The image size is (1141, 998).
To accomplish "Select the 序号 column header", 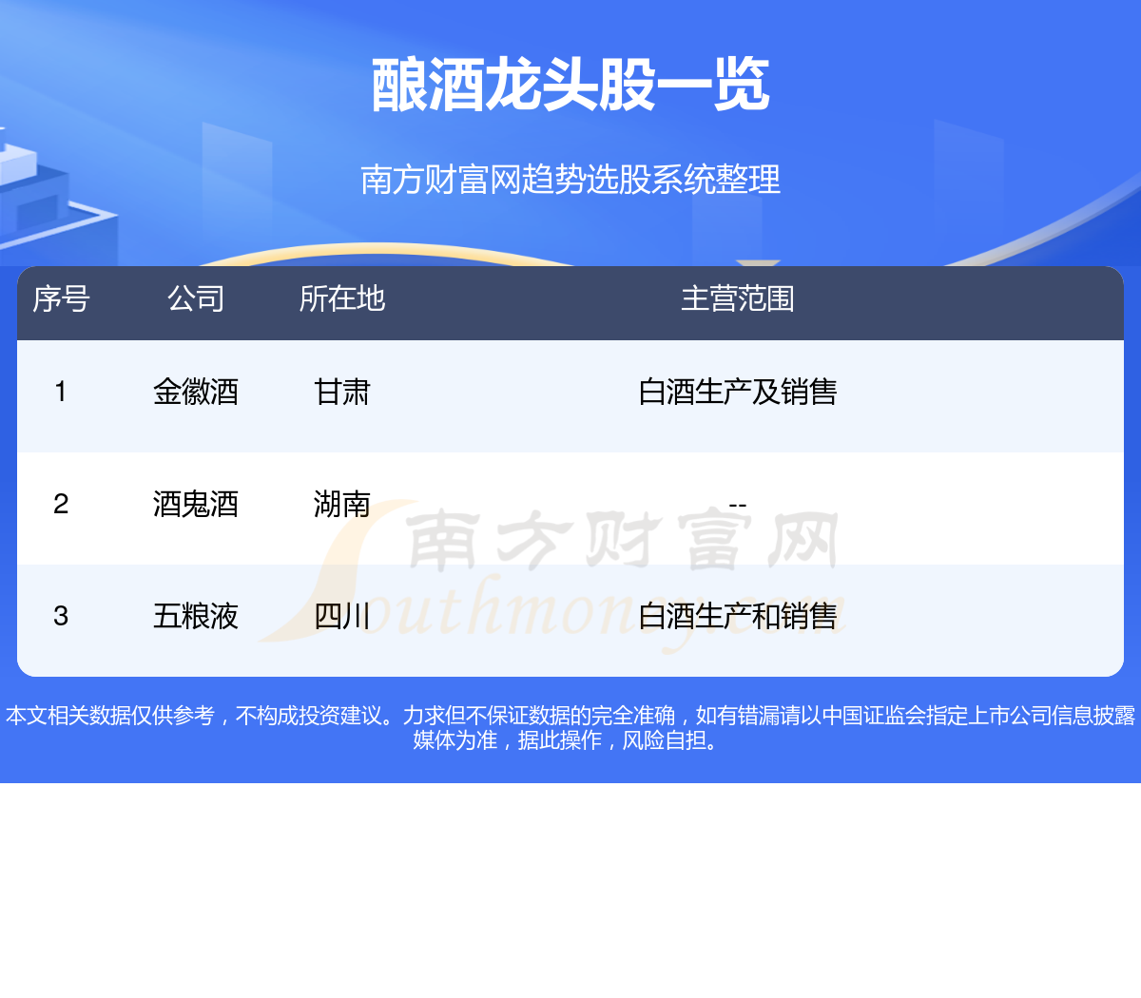I will point(61,298).
